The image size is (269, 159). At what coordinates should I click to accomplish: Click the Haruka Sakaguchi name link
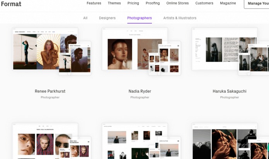(230, 91)
